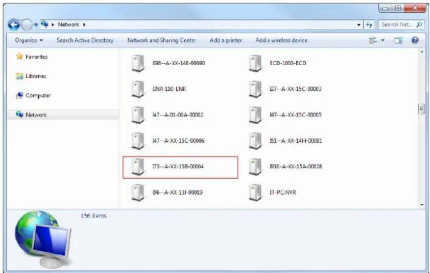Select Libraries in the navigation pane
The height and width of the screenshot is (273, 430).
coord(36,76)
